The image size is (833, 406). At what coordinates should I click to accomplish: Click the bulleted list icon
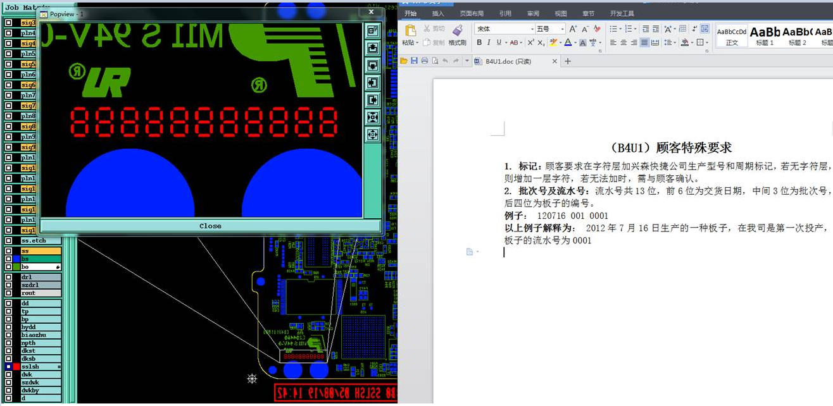pyautogui.click(x=613, y=29)
